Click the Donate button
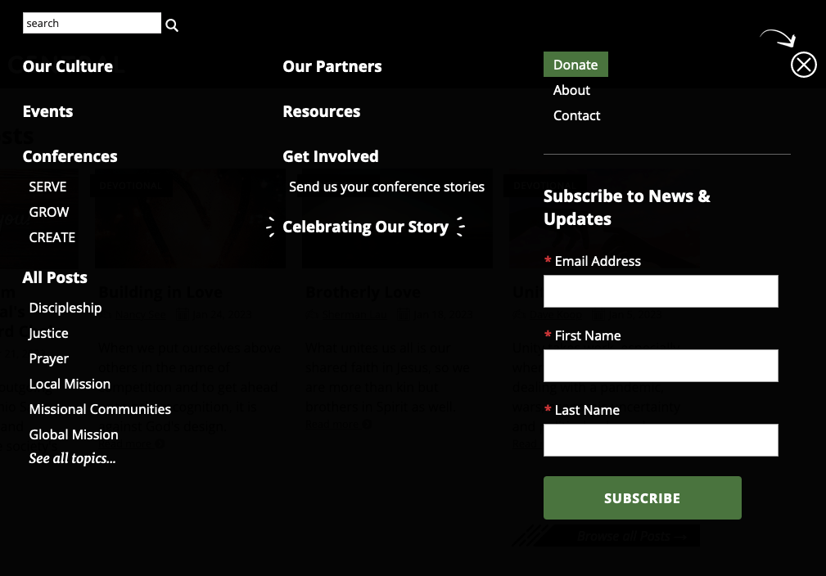The image size is (826, 576). pos(575,64)
